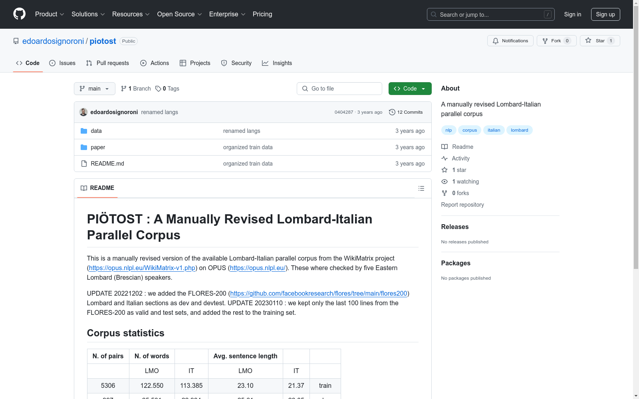Viewport: 639px width, 399px height.
Task: Expand the Resources menu
Action: point(131,14)
